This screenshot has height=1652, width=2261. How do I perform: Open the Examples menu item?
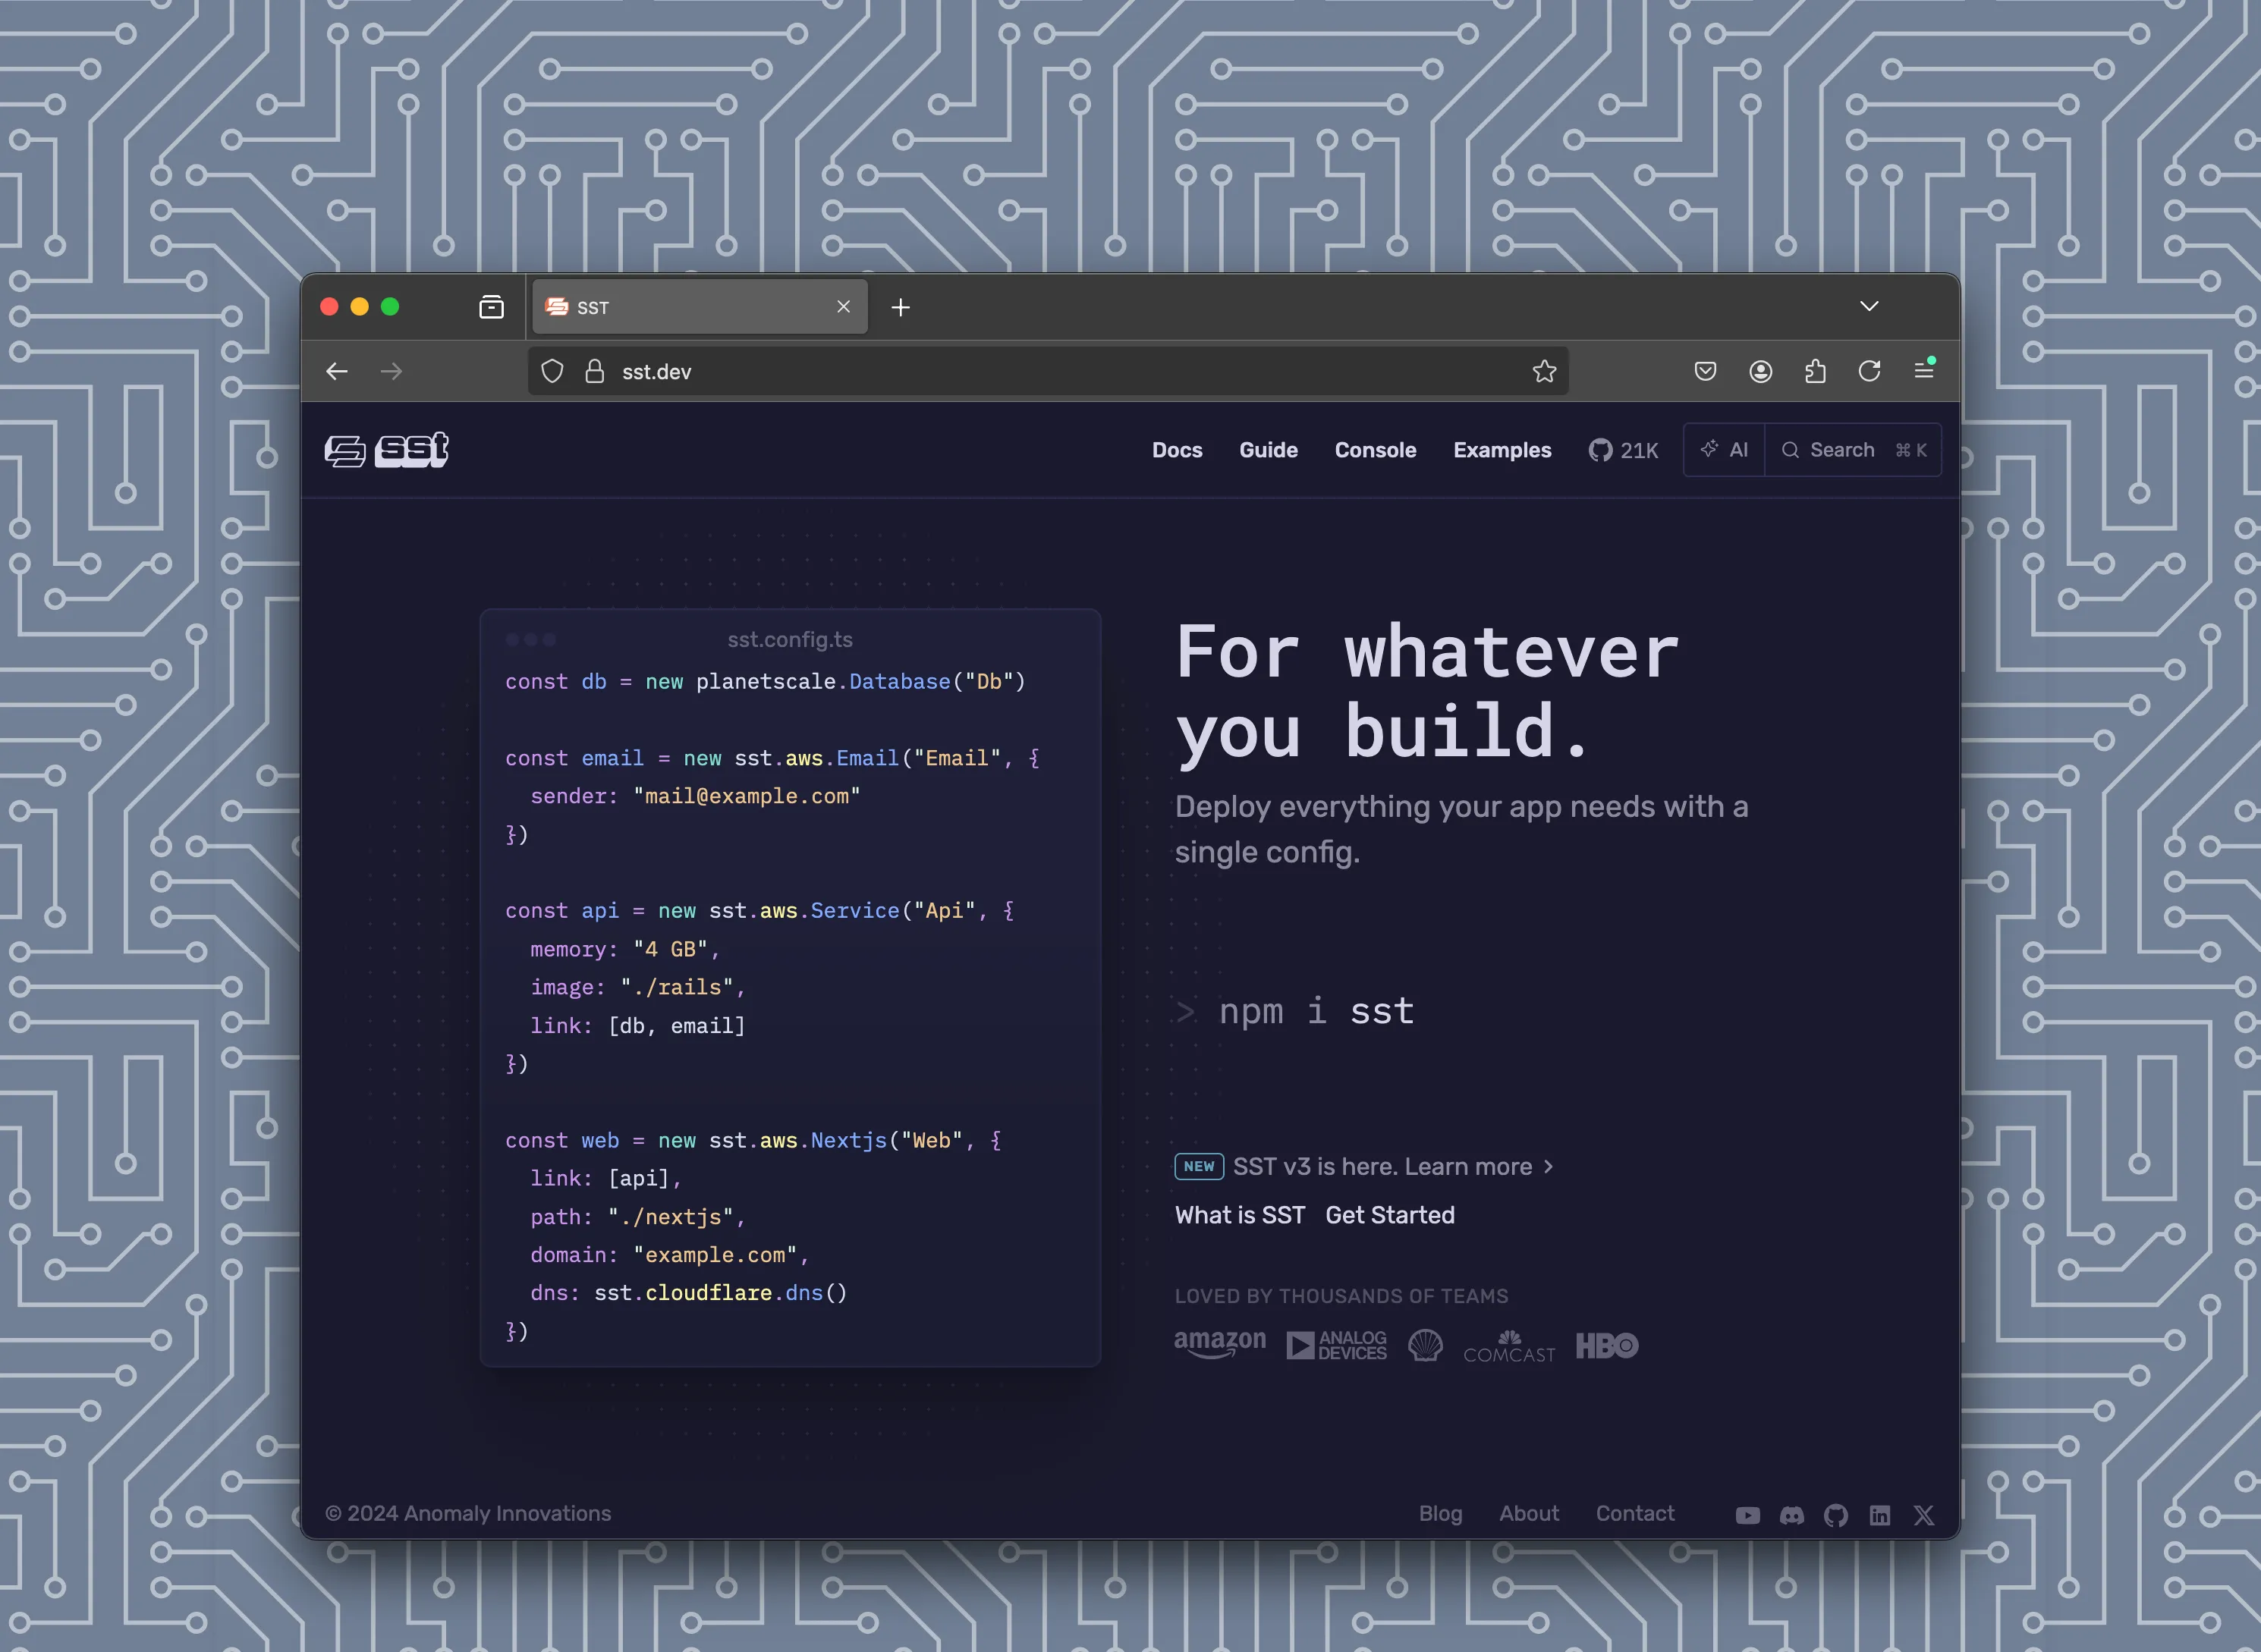tap(1502, 450)
